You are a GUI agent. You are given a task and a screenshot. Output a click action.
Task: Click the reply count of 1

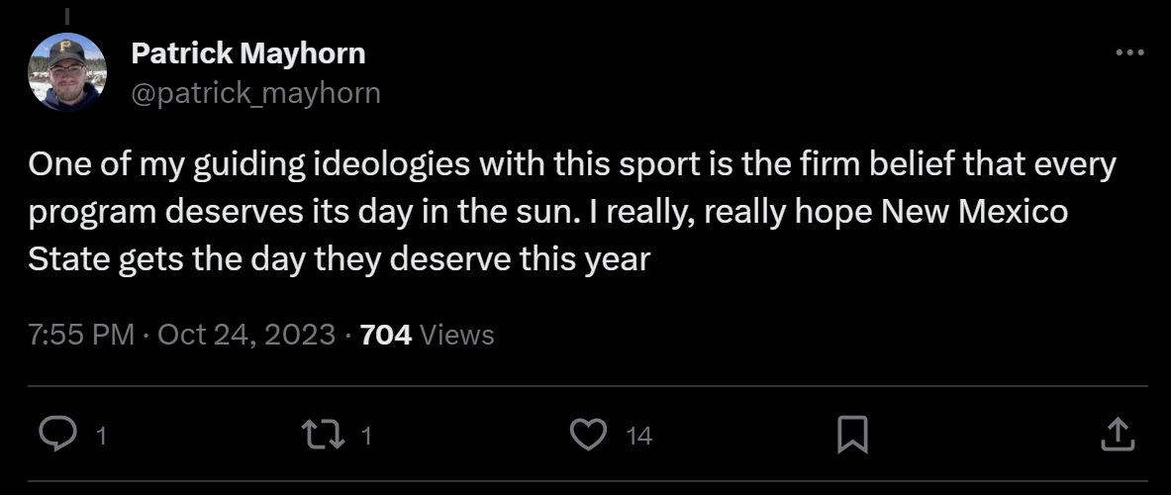pos(102,436)
